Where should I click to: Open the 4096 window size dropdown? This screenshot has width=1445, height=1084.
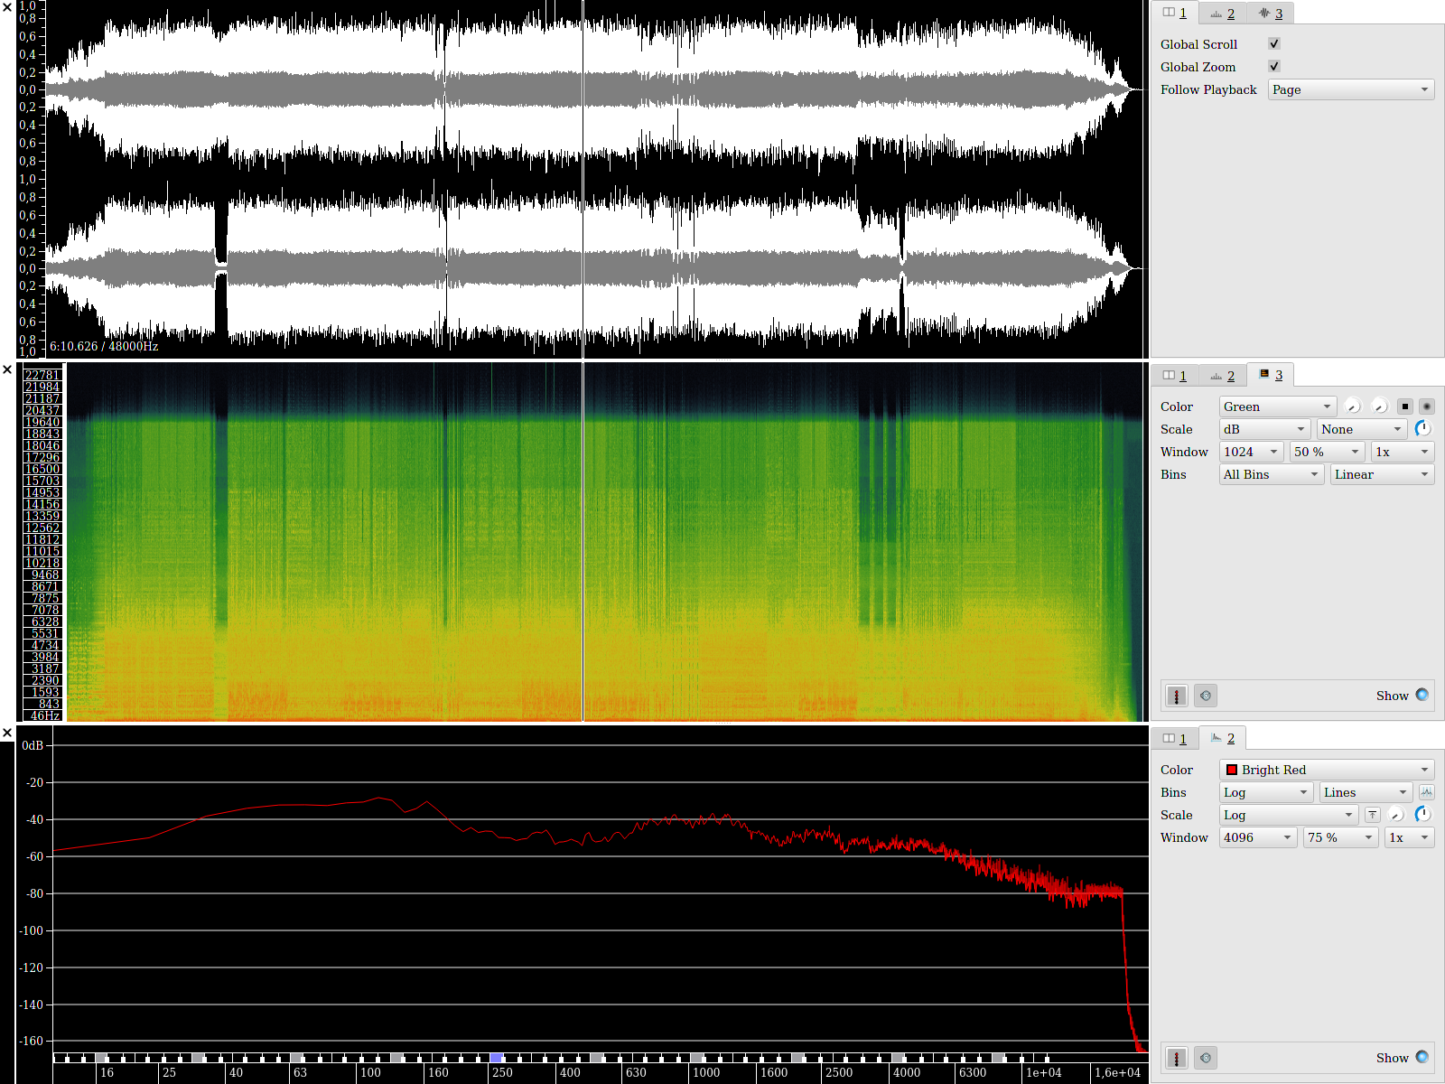(1258, 837)
